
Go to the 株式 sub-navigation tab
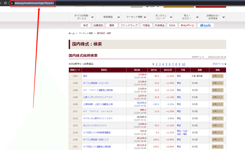(86, 25)
